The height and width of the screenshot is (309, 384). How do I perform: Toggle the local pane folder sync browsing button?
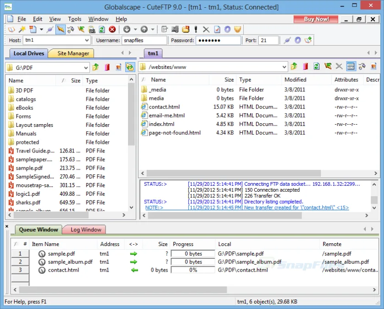pyautogui.click(x=130, y=67)
